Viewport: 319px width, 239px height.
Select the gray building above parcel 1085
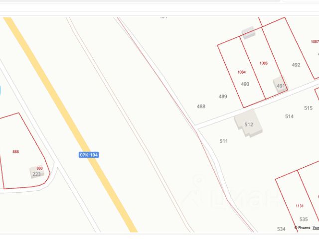click(x=248, y=32)
